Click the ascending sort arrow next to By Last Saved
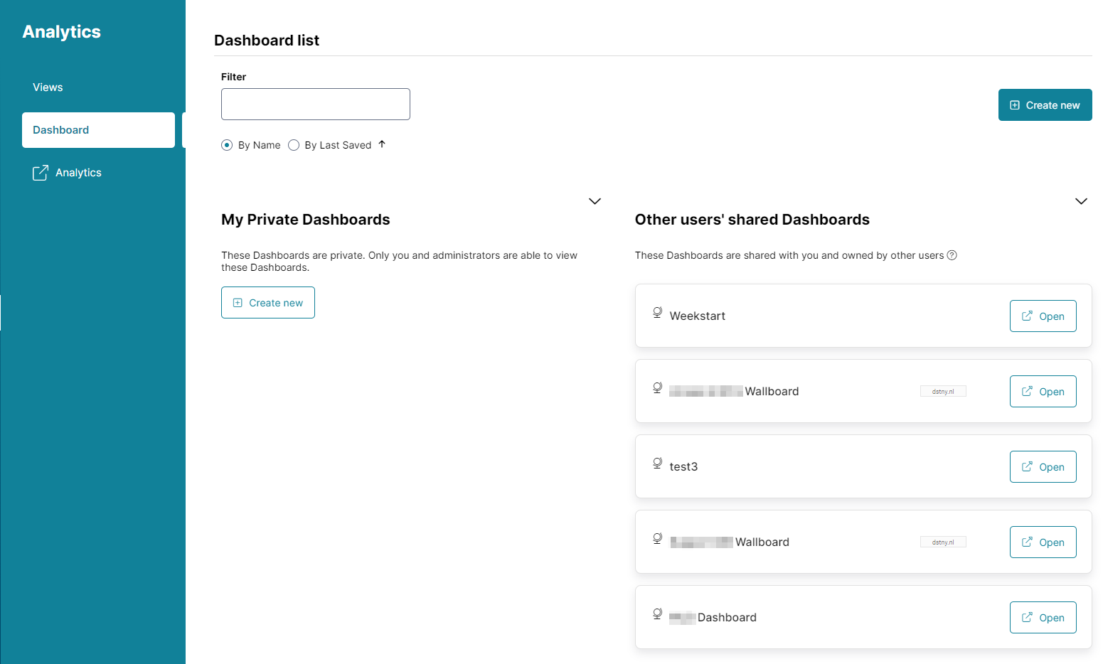The height and width of the screenshot is (664, 1103). coord(382,144)
